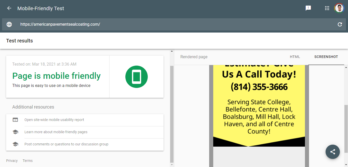348x167 pixels.
Task: Click graduation cap icon beside Learn more
Action: coord(15,132)
